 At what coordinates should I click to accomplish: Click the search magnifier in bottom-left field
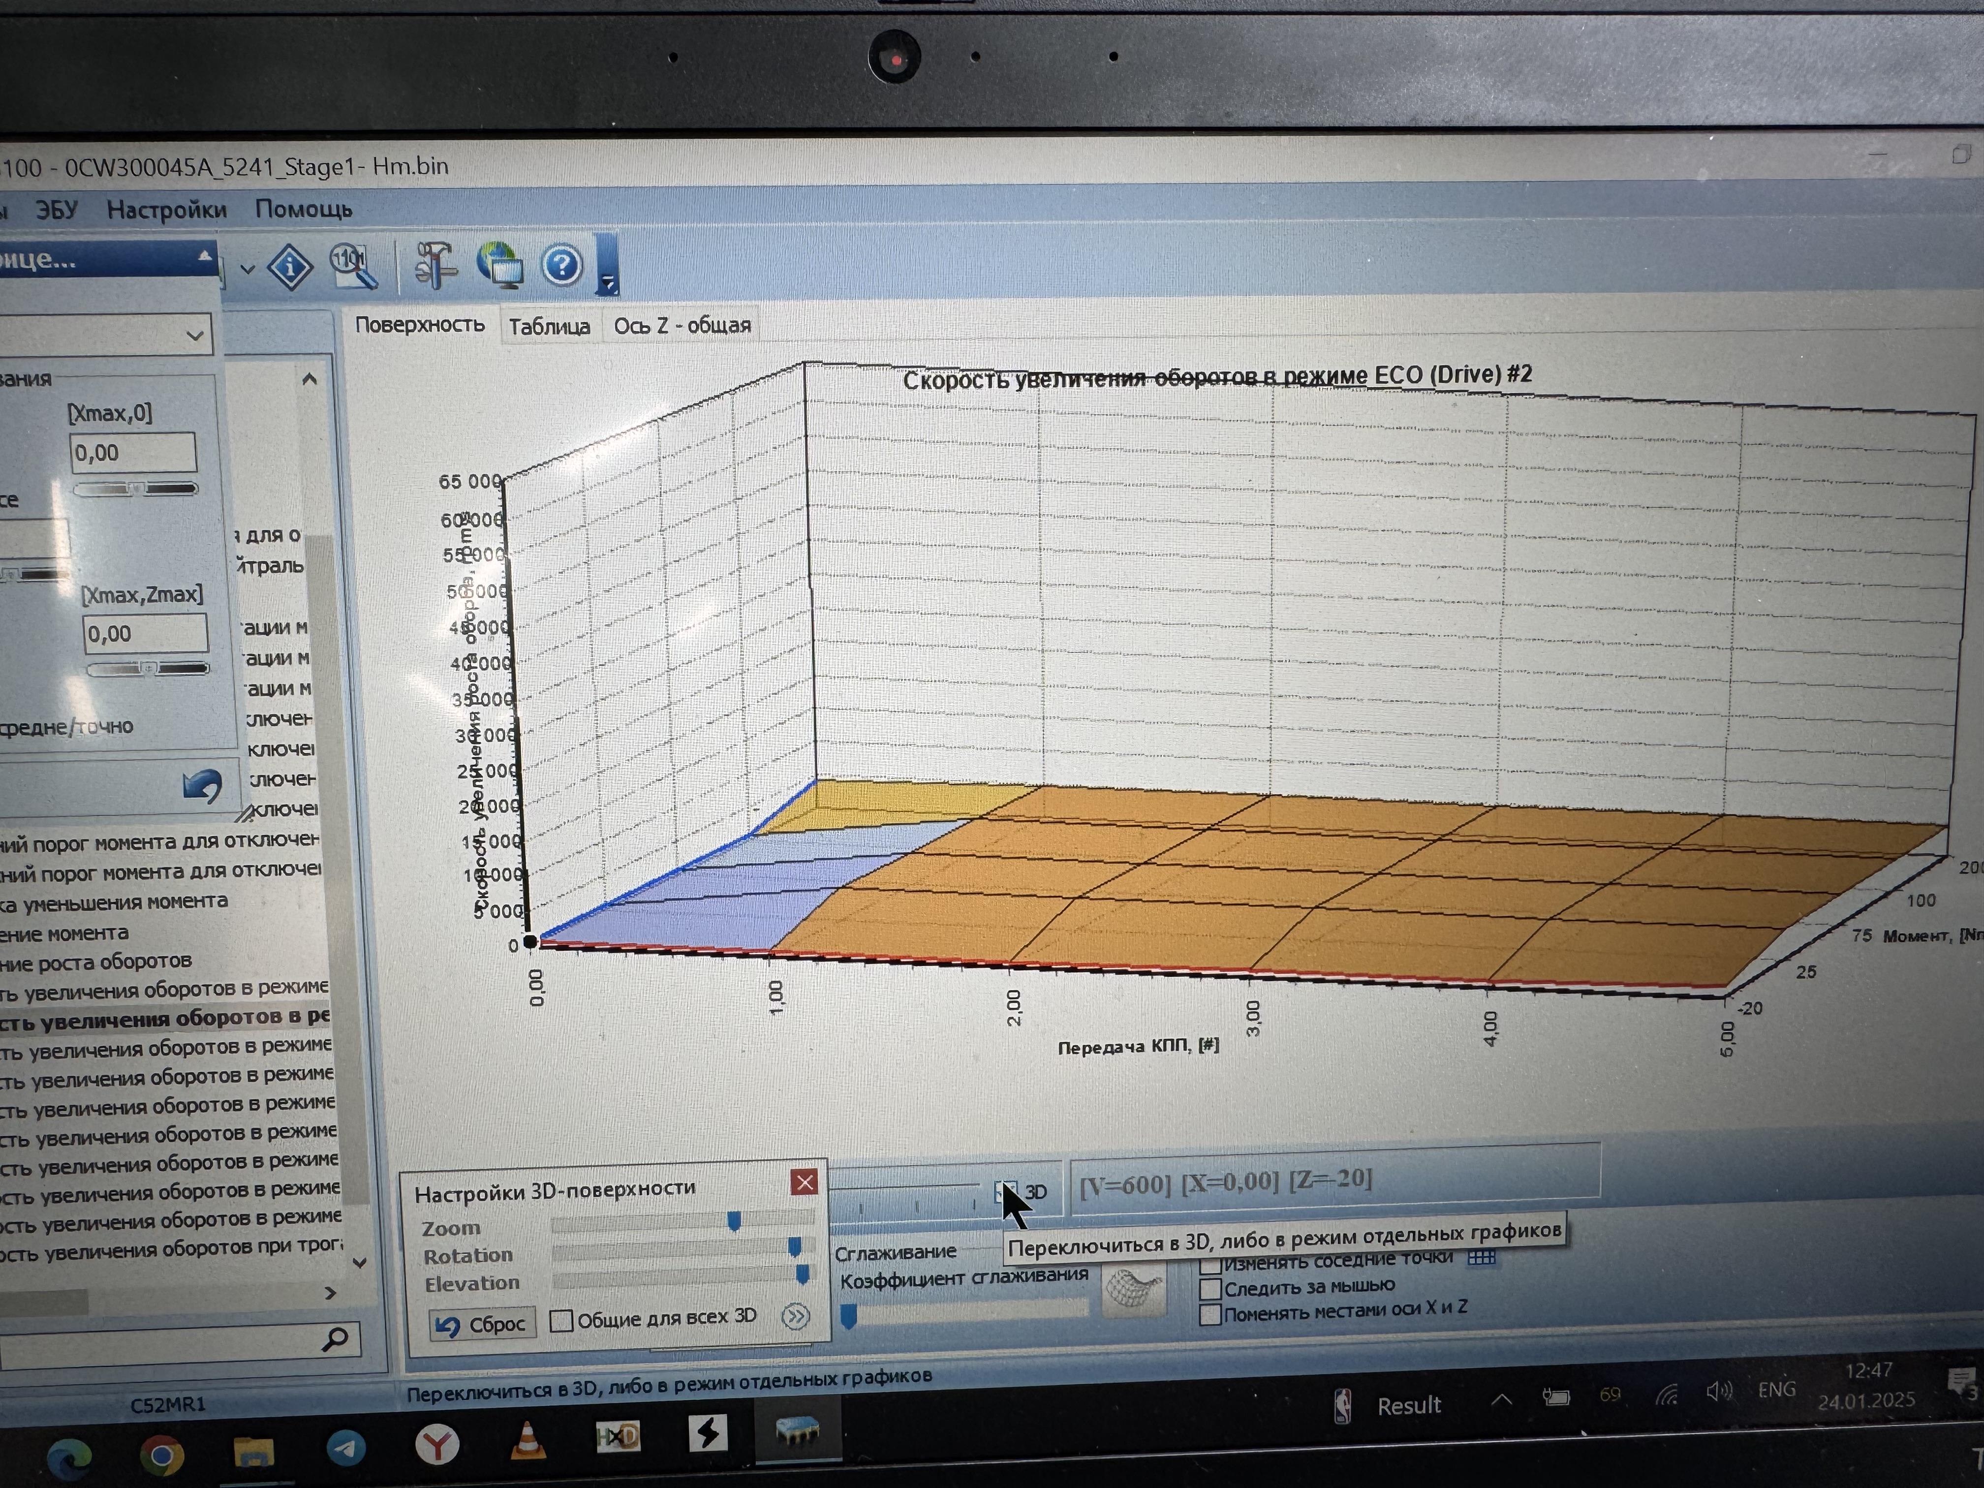click(x=336, y=1339)
